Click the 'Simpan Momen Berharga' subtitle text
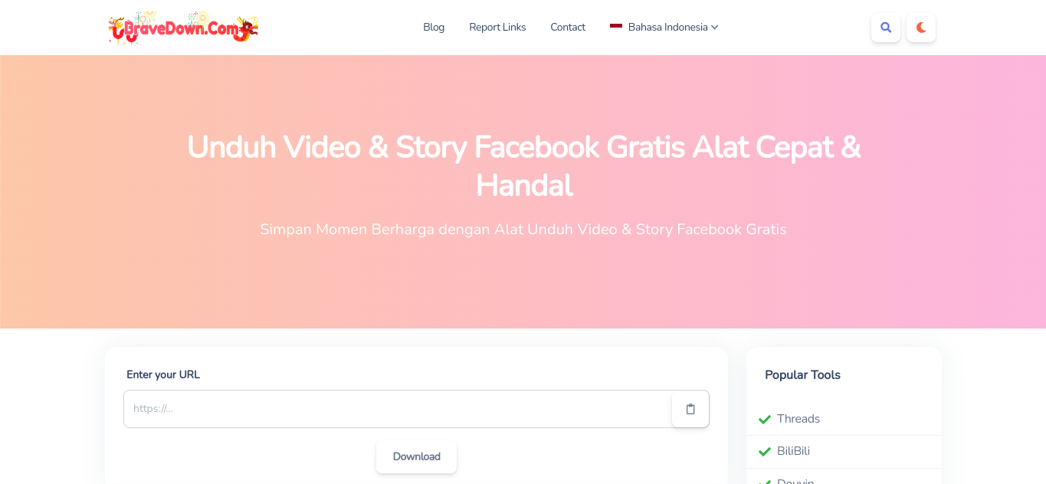1046x484 pixels. 523,229
